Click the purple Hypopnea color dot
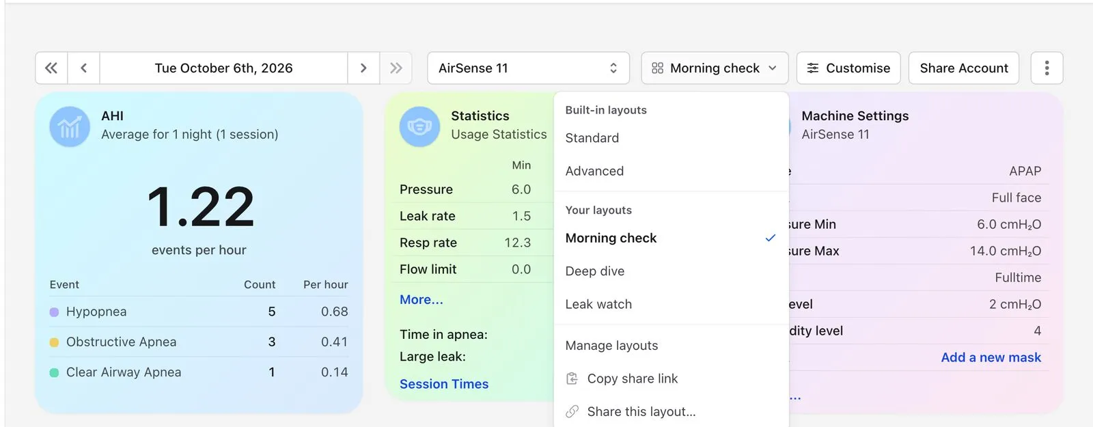 point(54,312)
